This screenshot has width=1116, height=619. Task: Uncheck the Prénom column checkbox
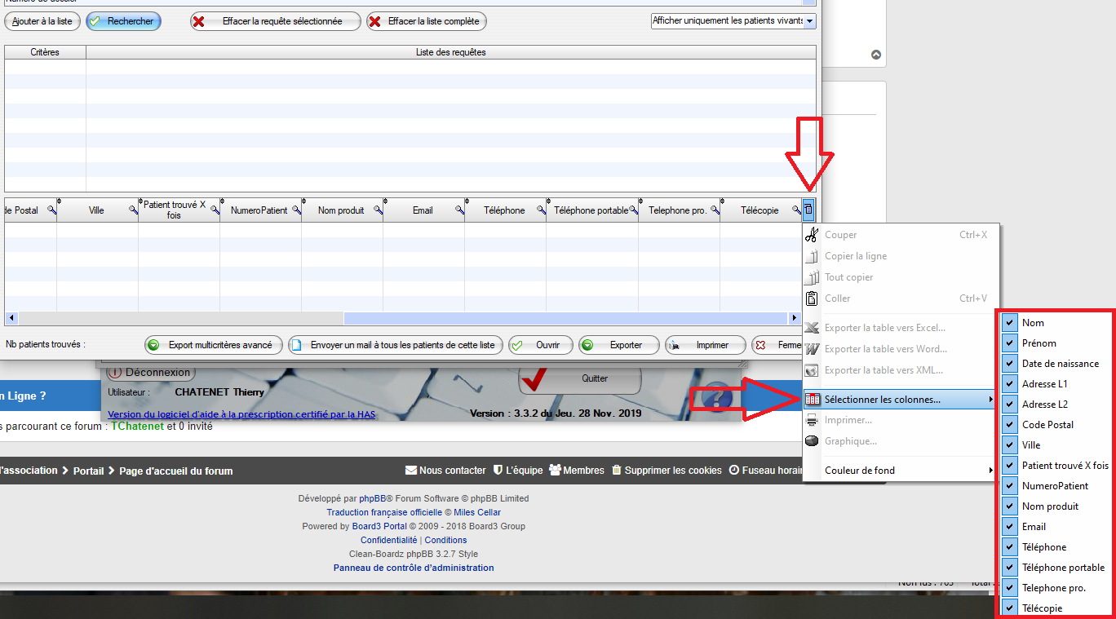pos(1010,343)
